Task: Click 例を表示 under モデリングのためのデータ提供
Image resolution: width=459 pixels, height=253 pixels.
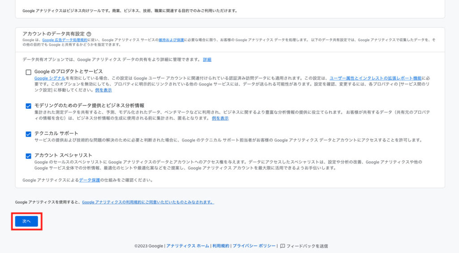Action: [220, 118]
